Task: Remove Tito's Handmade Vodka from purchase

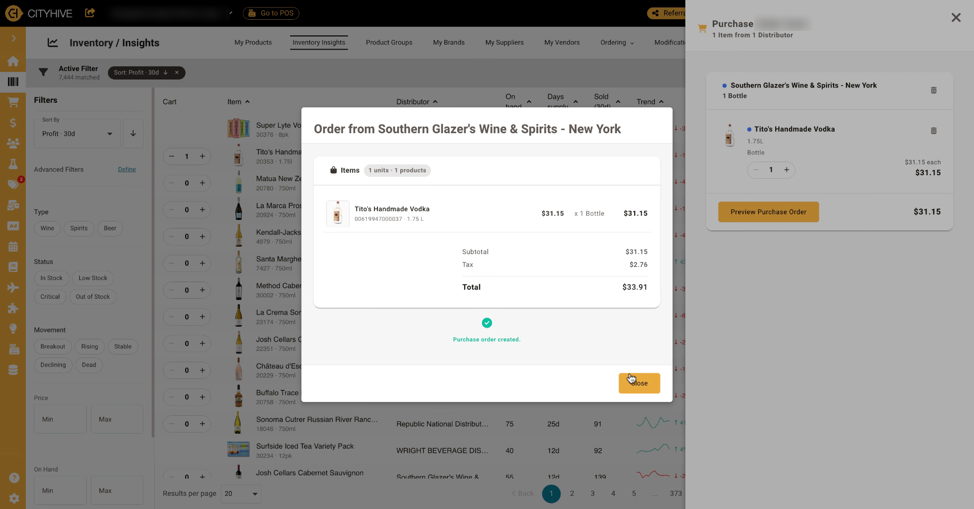Action: click(933, 131)
